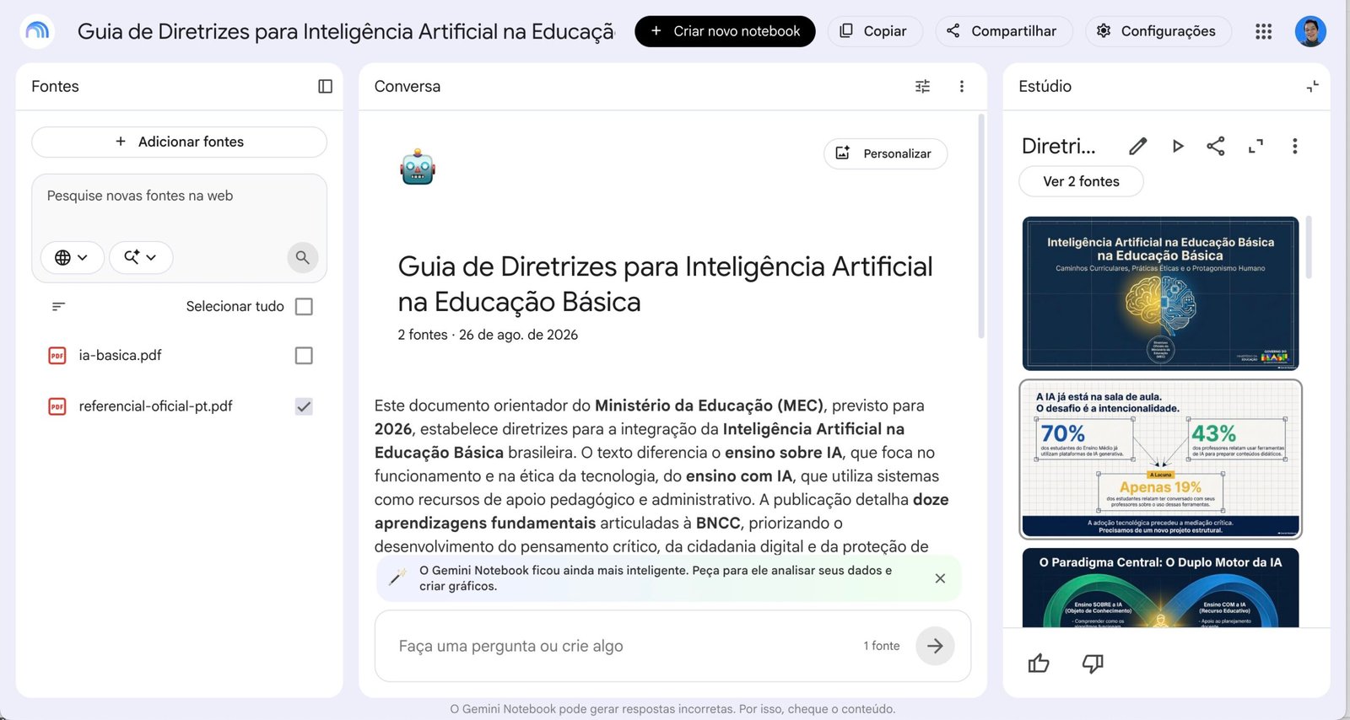Expand the presentation to fullscreen
Screen dimensions: 1350x720
tap(1255, 146)
